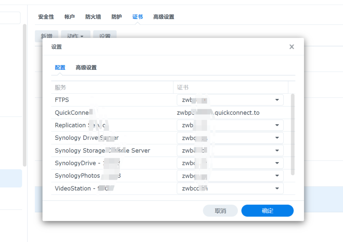Switch to 高级设置 tab inside dialog
Viewport: 343px width, 242px height.
[x=86, y=68]
